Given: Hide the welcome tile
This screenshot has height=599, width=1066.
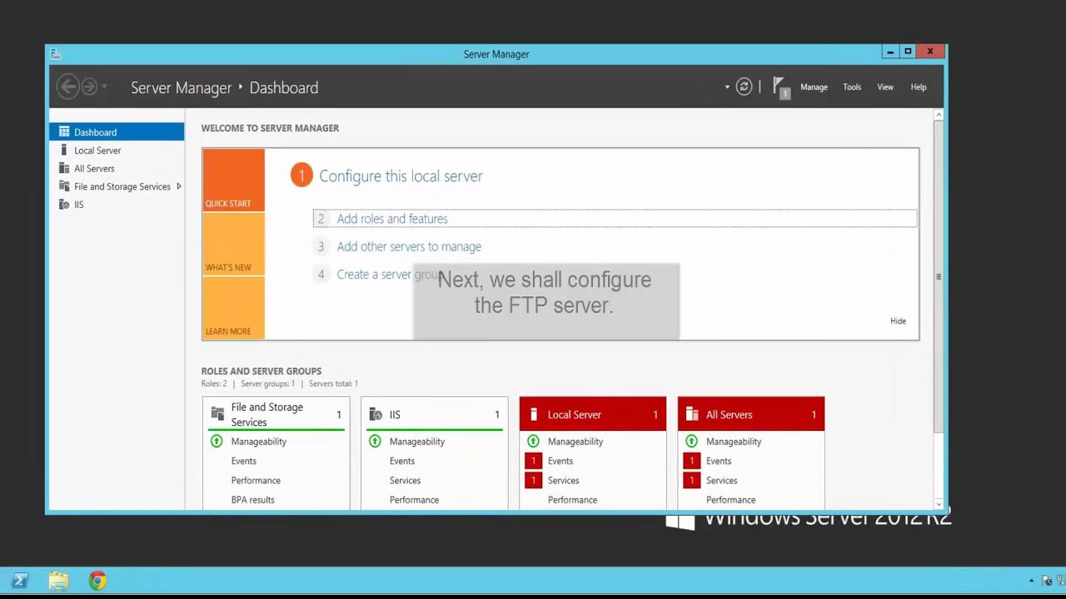Looking at the screenshot, I should pyautogui.click(x=898, y=321).
